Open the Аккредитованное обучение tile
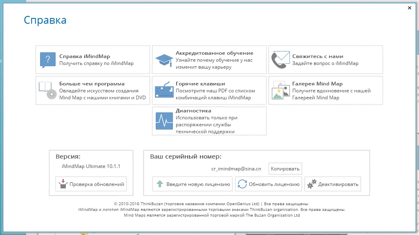The image size is (419, 235). point(209,60)
